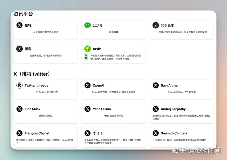The image size is (227, 160).
Task: Click the X icon next to Sam Altman
Action: pyautogui.click(x=156, y=85)
